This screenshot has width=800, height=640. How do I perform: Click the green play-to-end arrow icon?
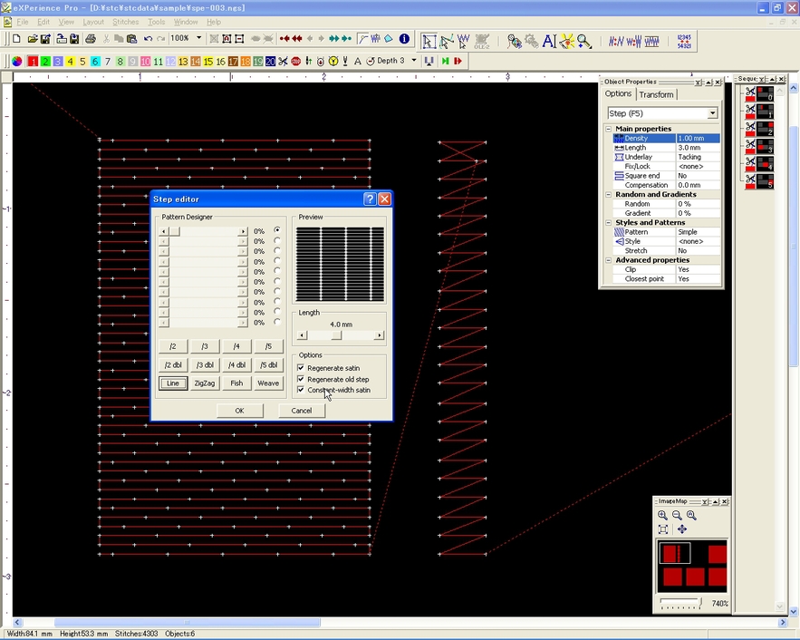tap(446, 62)
